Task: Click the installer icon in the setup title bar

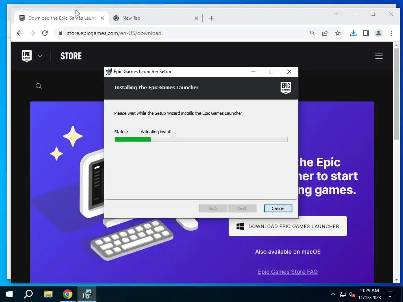Action: click(109, 72)
